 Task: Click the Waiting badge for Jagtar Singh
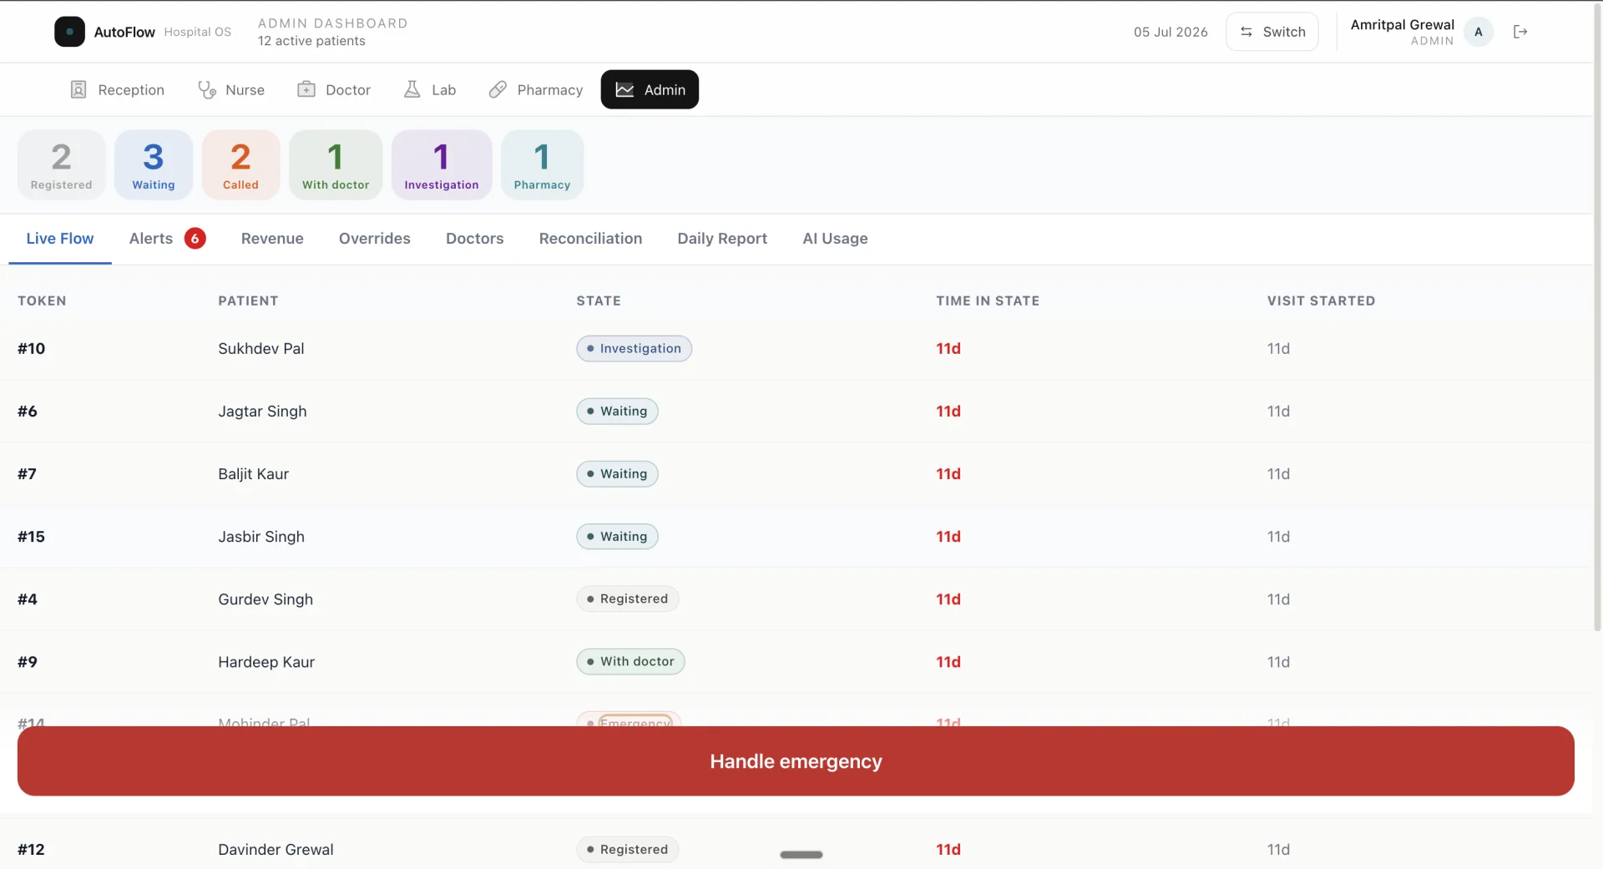[x=617, y=411]
